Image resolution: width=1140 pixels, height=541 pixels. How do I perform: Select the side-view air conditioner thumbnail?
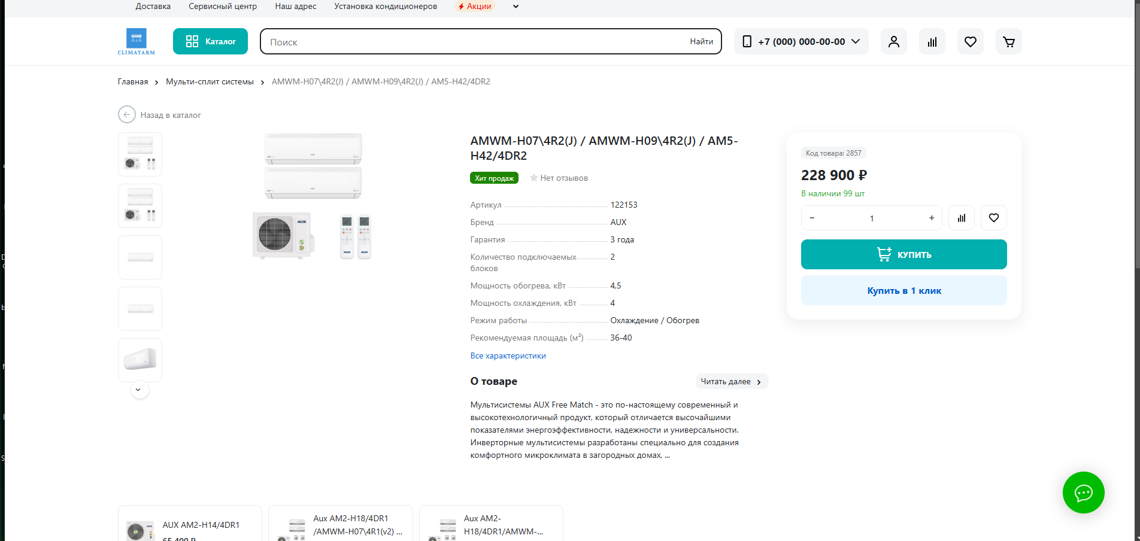click(140, 360)
